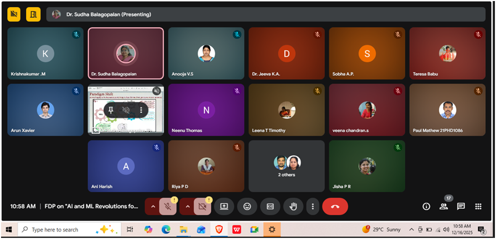This screenshot has height=239, width=496.
Task: Toggle closed captions on
Action: [270, 207]
